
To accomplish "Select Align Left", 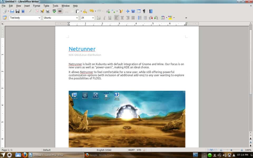I will click(116, 18).
